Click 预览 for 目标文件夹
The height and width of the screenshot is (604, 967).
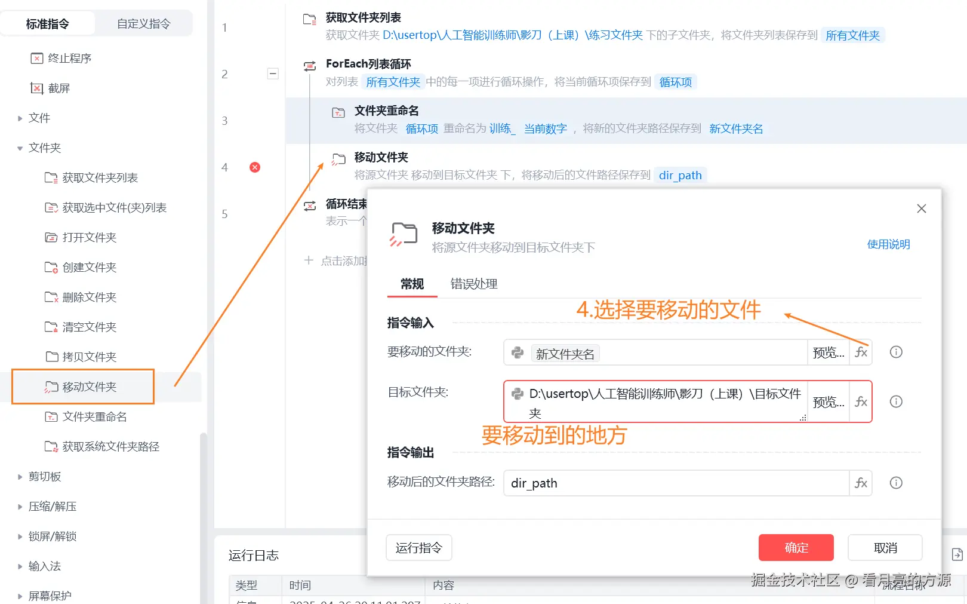click(829, 401)
